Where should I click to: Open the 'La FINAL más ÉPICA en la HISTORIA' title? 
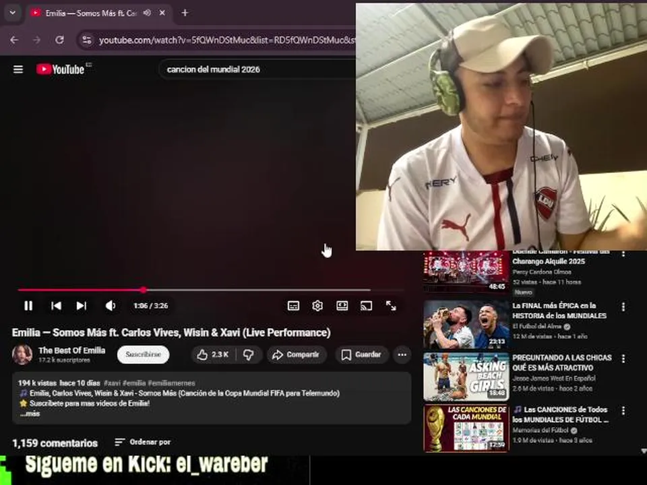click(x=559, y=311)
